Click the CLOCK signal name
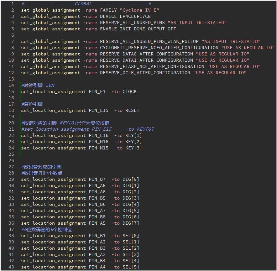The image size is (277, 271). tap(129, 92)
